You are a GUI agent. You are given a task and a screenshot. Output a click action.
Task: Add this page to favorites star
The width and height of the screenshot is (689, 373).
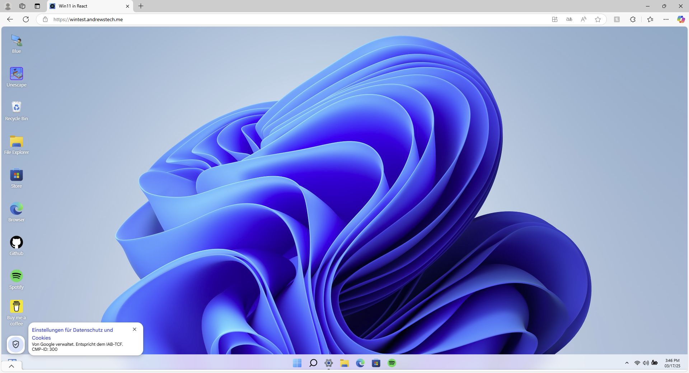[x=598, y=19]
